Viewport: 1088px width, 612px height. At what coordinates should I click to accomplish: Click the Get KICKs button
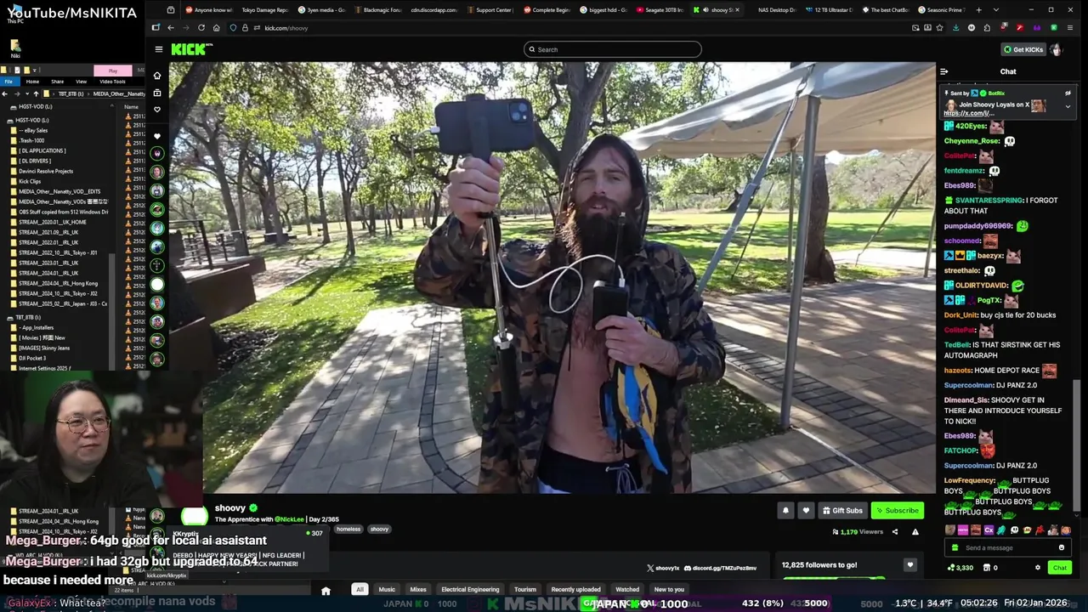(1023, 49)
